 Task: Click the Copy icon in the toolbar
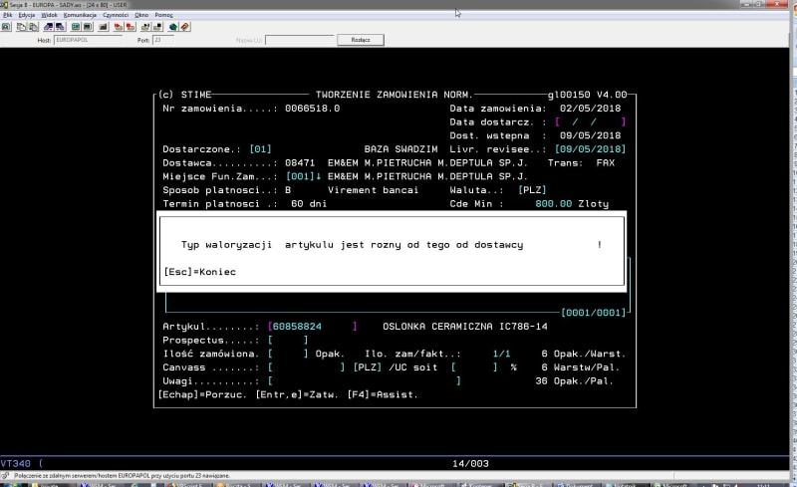tap(21, 27)
